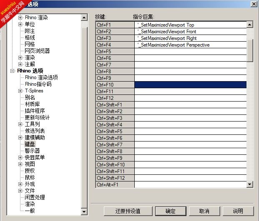Expand the 注解 tree node
The height and width of the screenshot is (221, 259).
[x=20, y=64]
